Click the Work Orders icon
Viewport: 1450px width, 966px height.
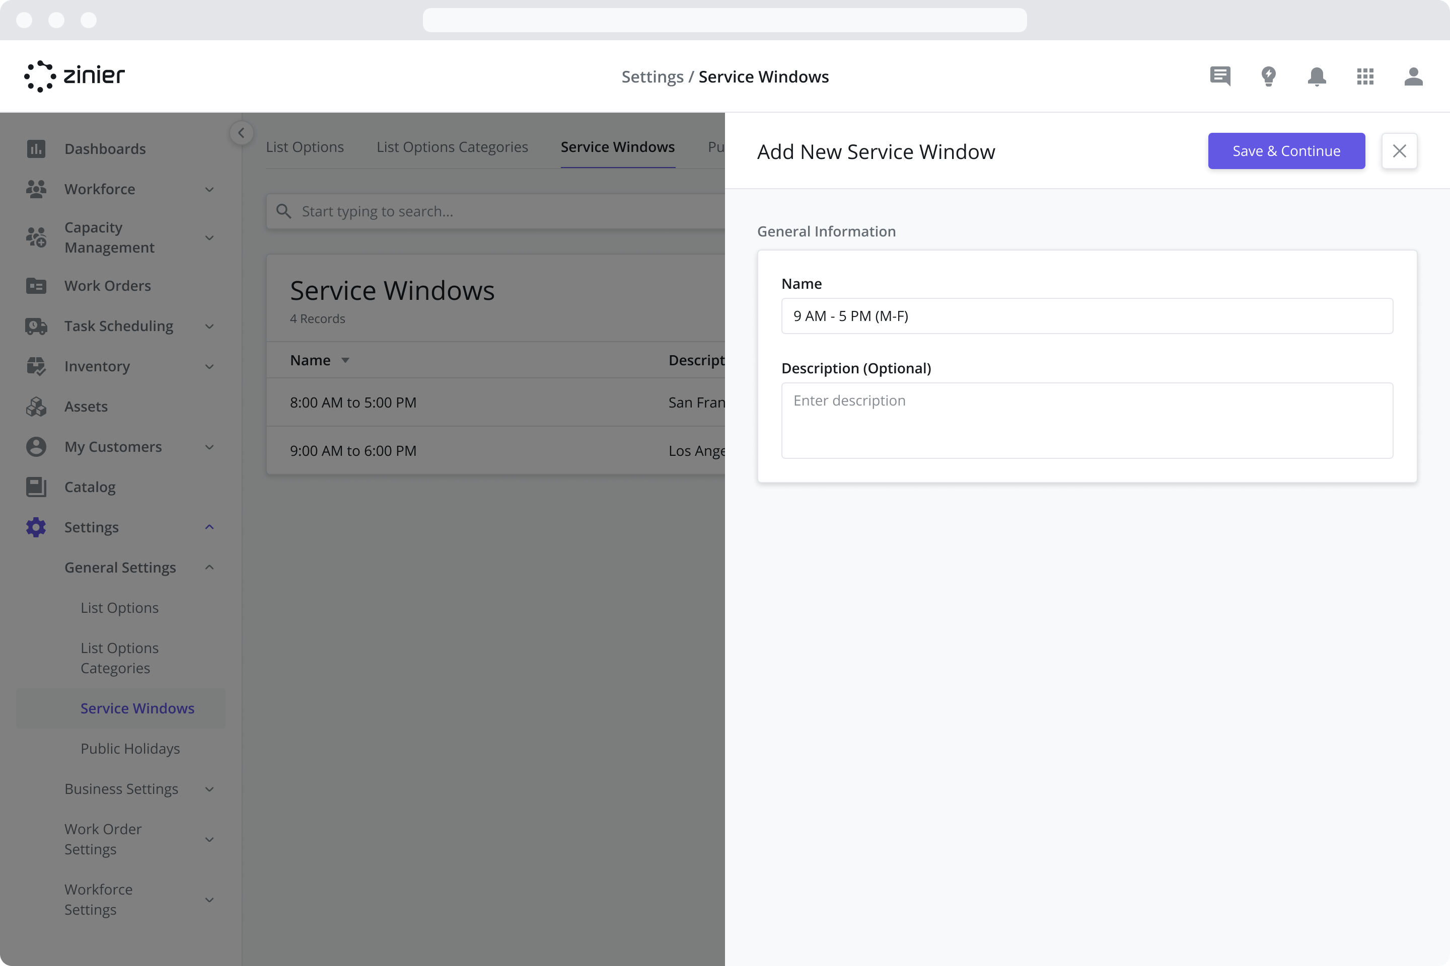(36, 286)
